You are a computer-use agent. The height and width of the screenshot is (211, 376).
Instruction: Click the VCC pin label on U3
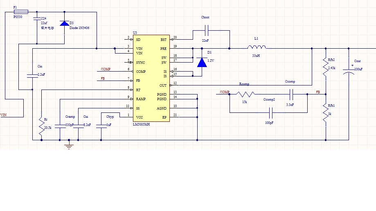pyautogui.click(x=140, y=117)
